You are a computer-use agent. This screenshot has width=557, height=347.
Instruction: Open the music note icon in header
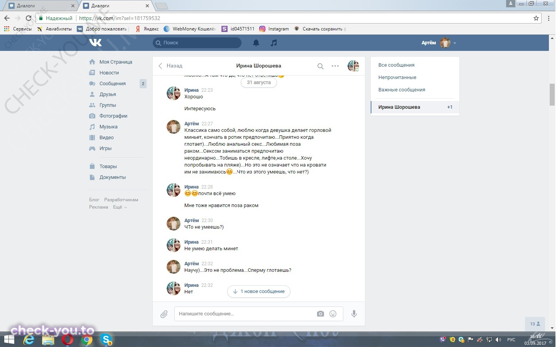(274, 43)
